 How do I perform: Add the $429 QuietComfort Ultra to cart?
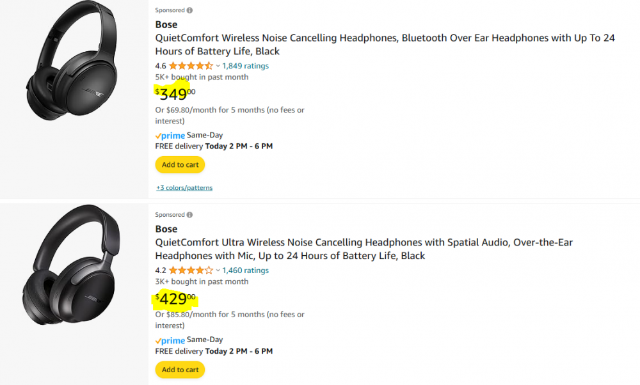tap(180, 370)
